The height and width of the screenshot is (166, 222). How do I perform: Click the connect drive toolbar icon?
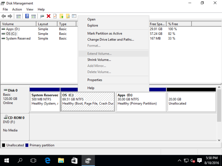pyautogui.click(x=42, y=16)
